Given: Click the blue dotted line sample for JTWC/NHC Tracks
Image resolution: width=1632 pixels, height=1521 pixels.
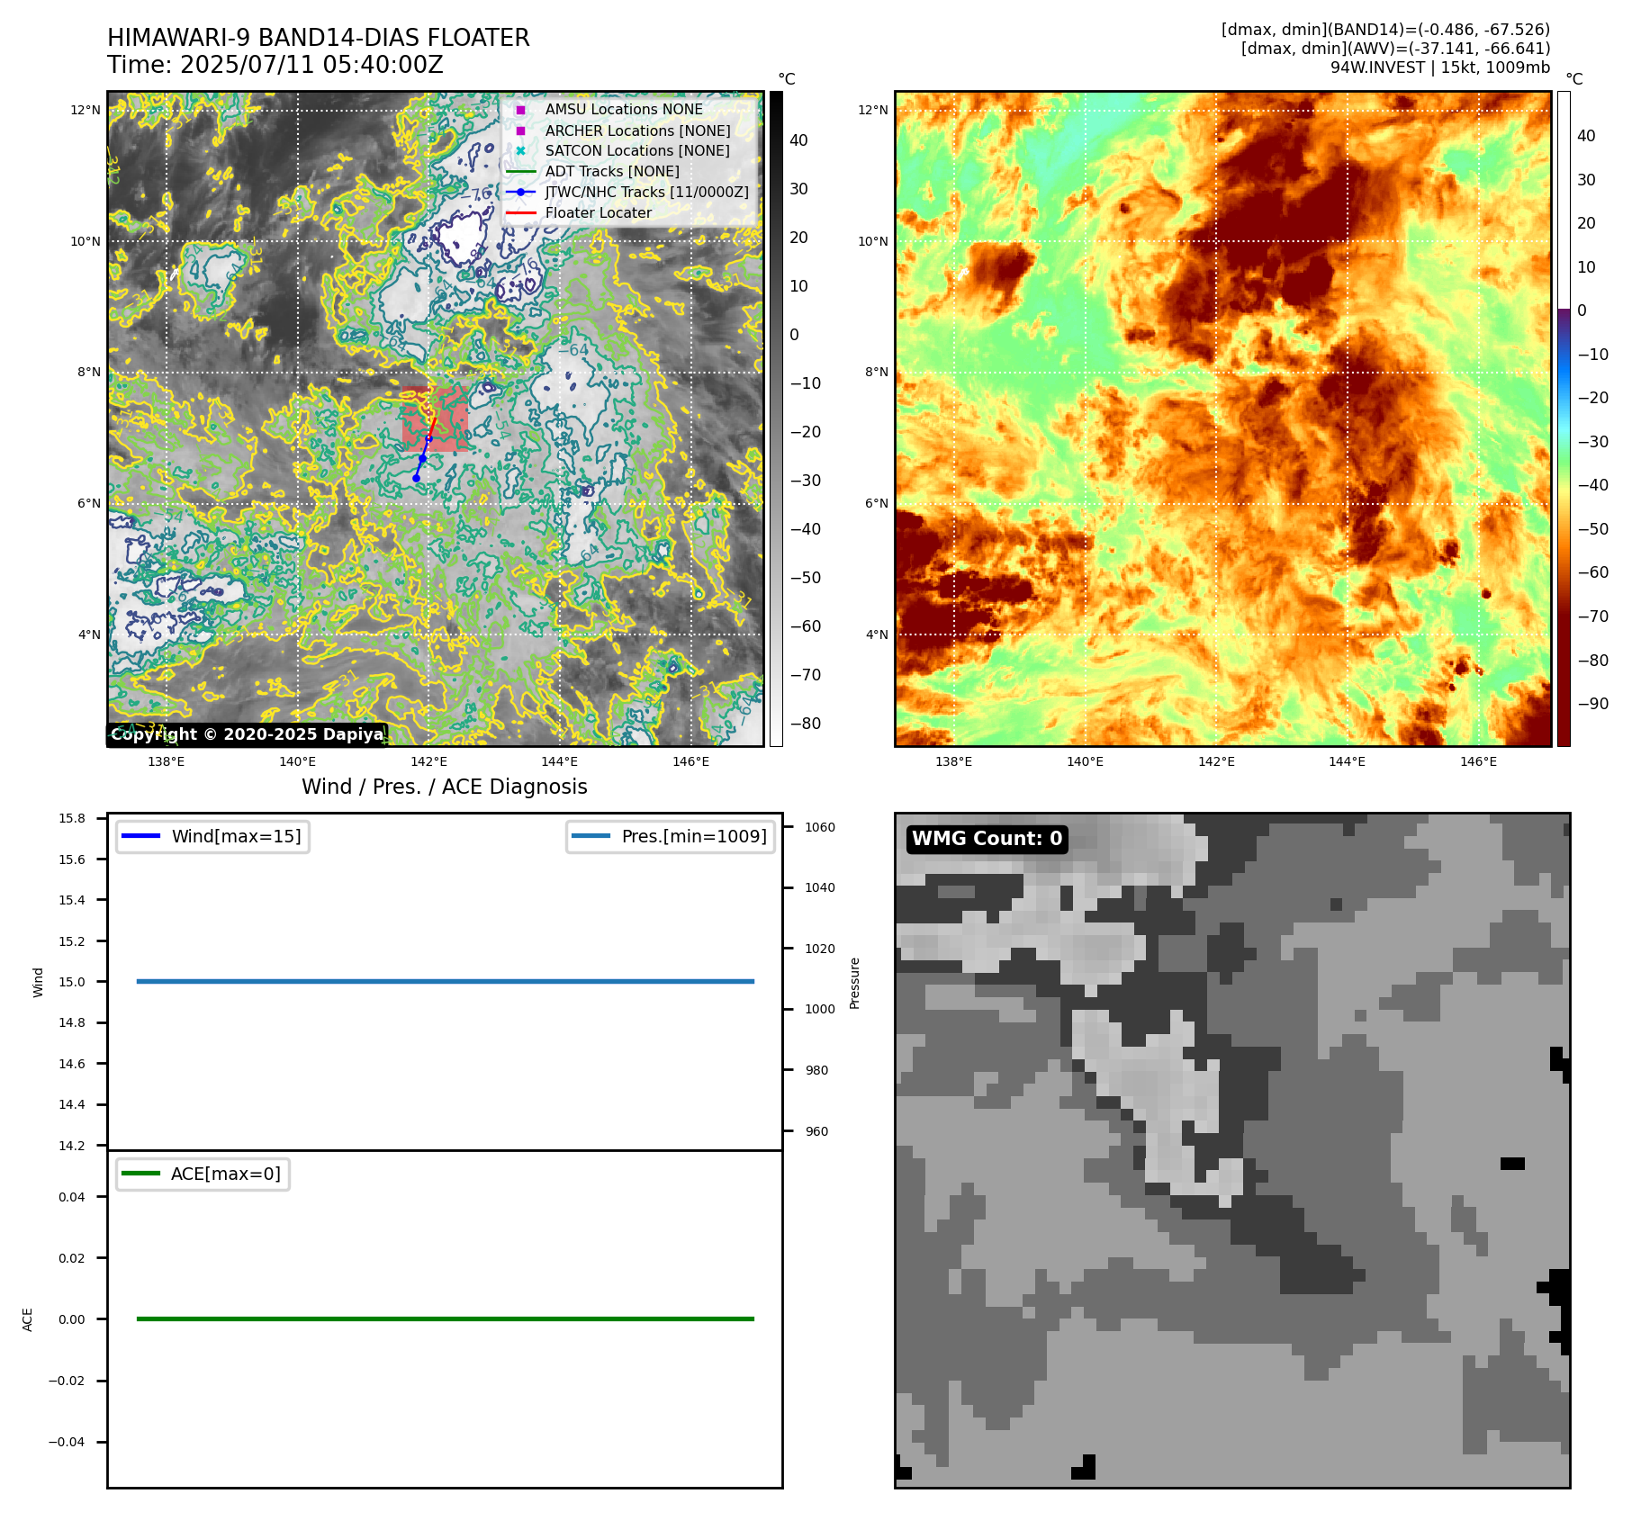Looking at the screenshot, I should (520, 193).
